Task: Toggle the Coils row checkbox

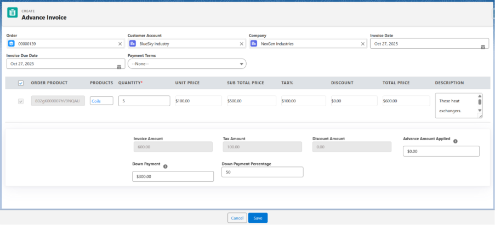Action: (21, 101)
